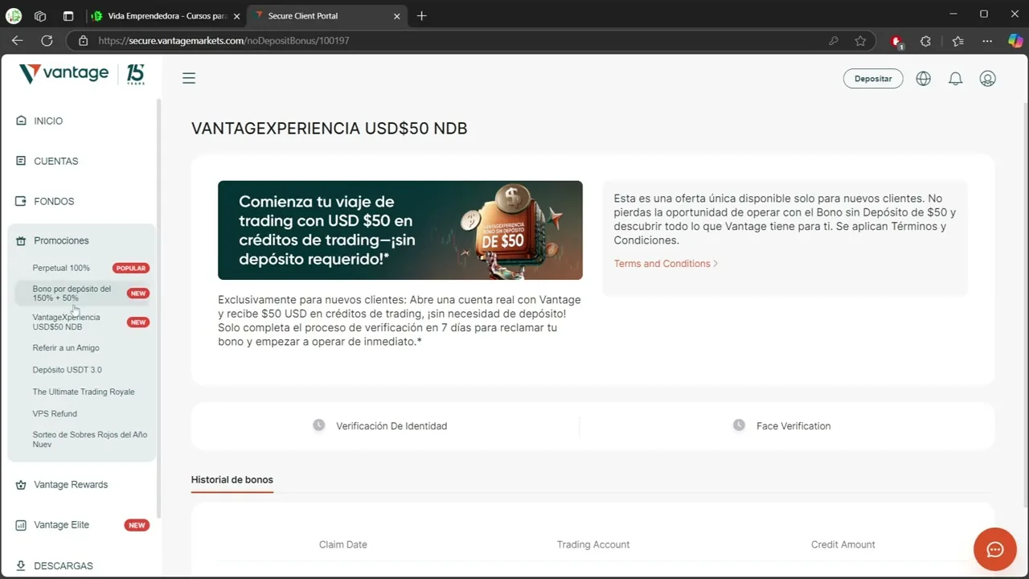Click the USD $50 bonus banner
The width and height of the screenshot is (1029, 579).
[400, 230]
